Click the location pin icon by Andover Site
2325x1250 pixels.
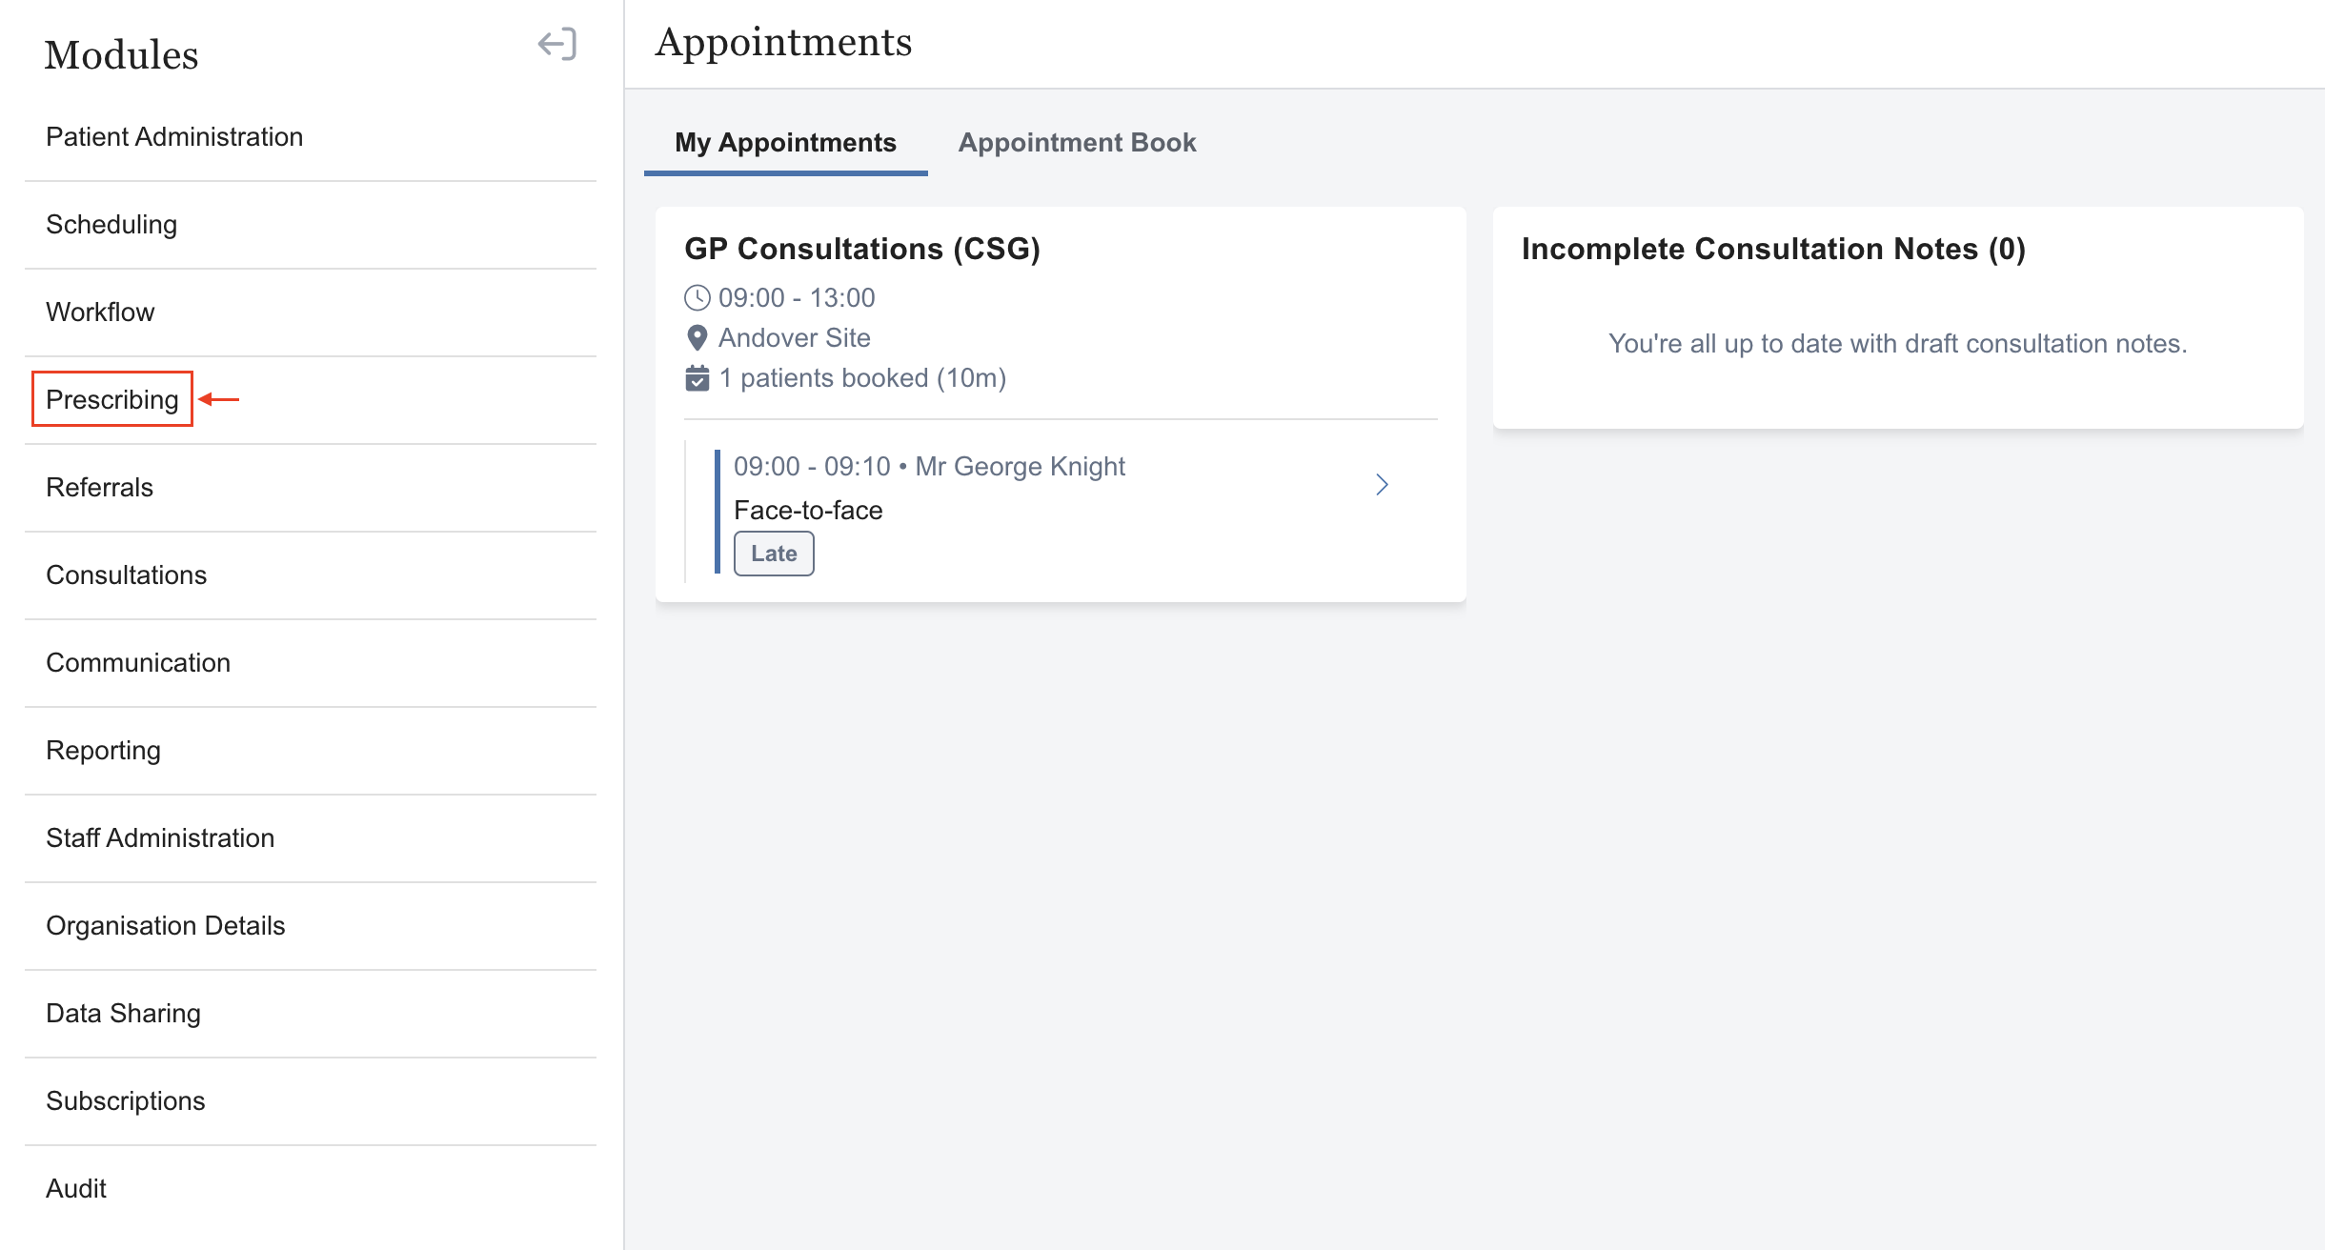[697, 338]
